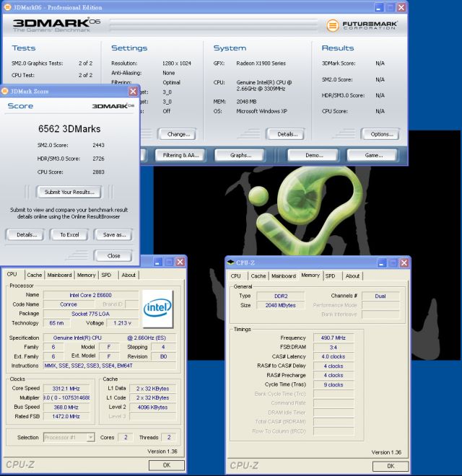
Task: Click the CPU Score value 2883
Action: coord(98,172)
